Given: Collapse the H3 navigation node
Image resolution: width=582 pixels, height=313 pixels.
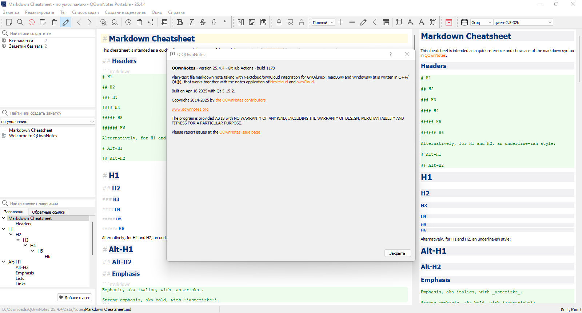Looking at the screenshot, I should click(18, 240).
